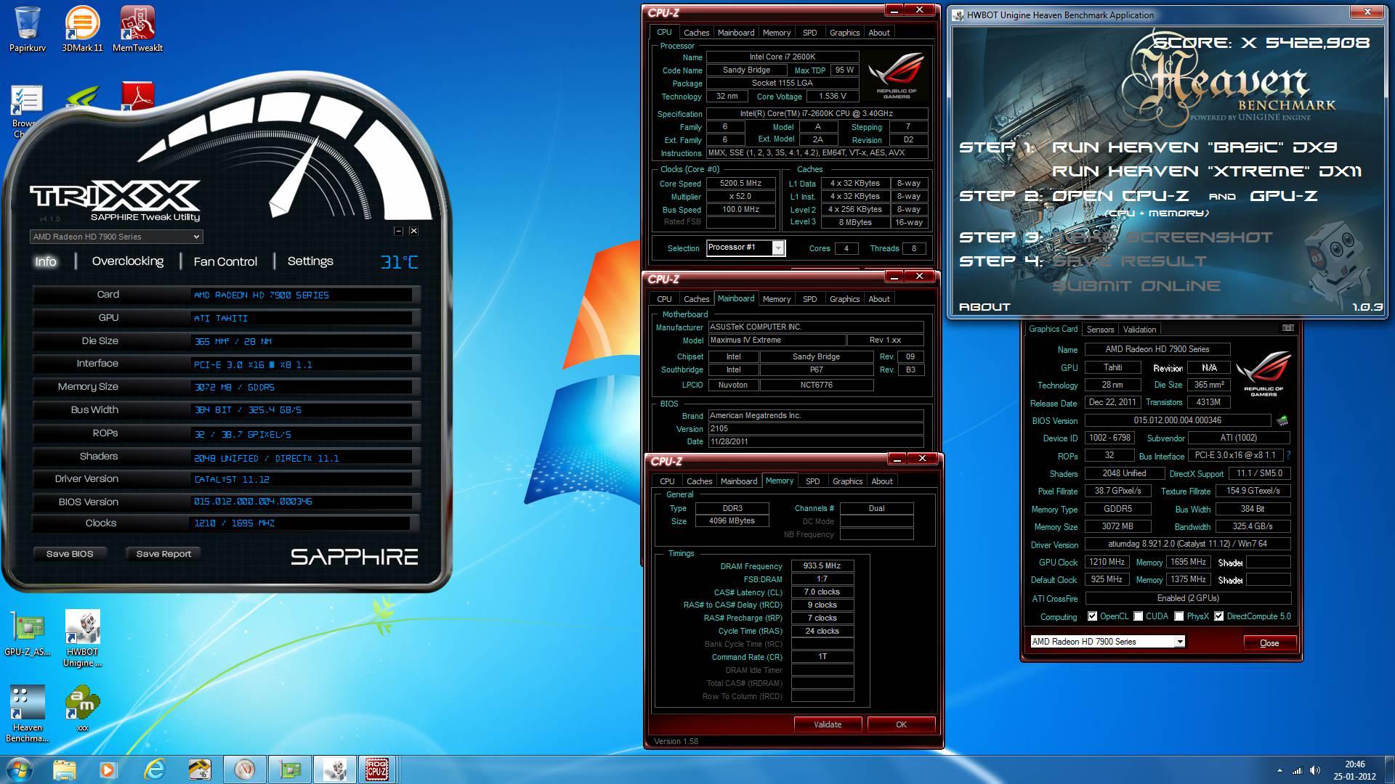The height and width of the screenshot is (784, 1395).
Task: Open the xxx desktop shortcut icon
Action: coord(82,708)
